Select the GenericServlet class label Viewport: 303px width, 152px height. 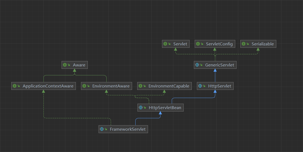click(220, 65)
